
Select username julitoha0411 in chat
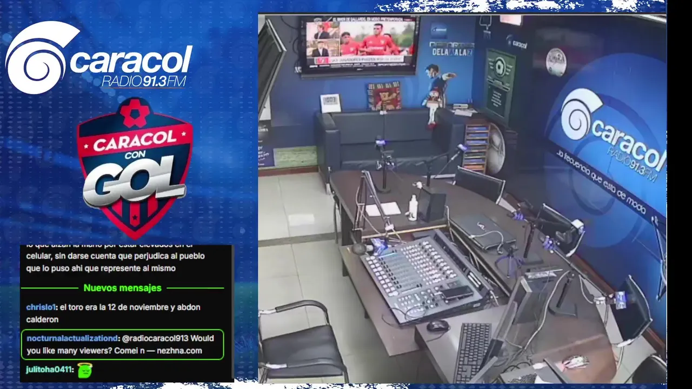(50, 370)
